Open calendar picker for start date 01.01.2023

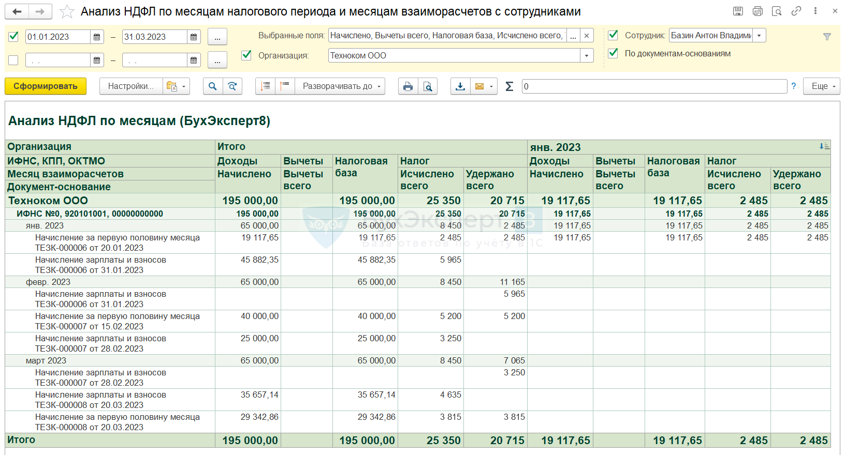97,37
